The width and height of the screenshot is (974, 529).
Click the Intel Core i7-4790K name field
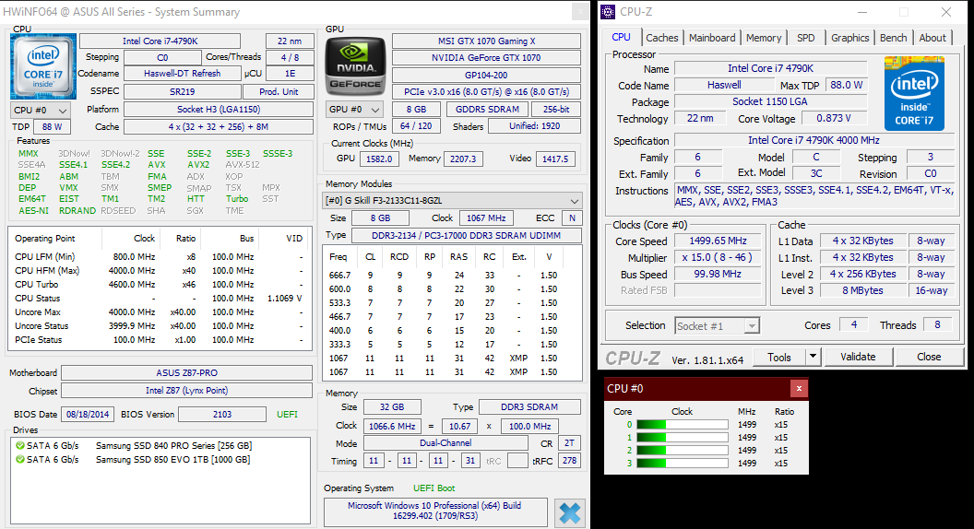click(160, 41)
